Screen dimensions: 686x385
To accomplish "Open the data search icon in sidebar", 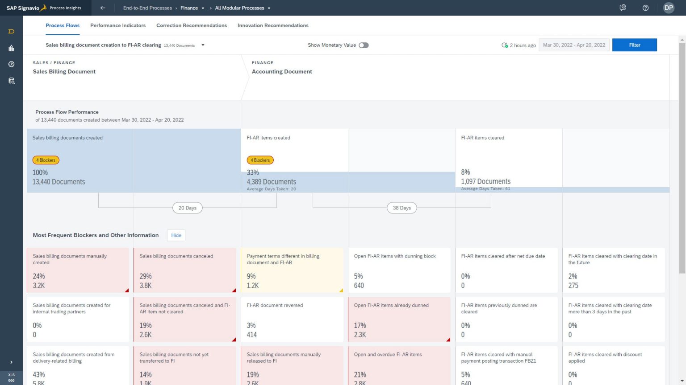I will click(11, 81).
